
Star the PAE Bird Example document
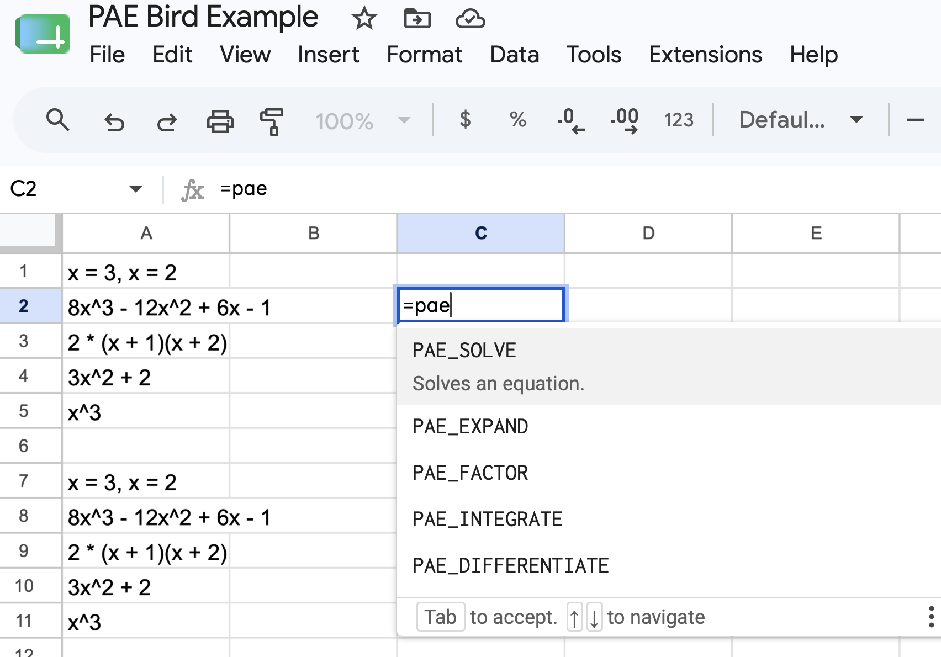[364, 19]
